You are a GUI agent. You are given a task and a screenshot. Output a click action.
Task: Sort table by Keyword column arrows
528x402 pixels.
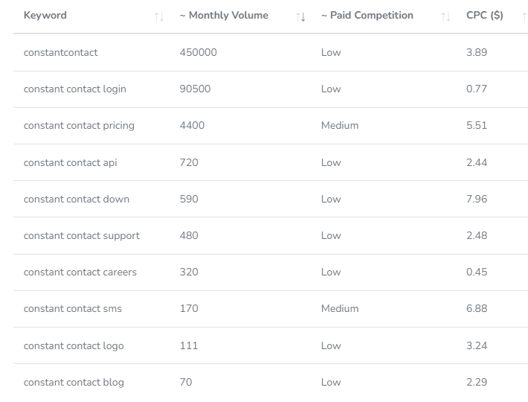159,16
